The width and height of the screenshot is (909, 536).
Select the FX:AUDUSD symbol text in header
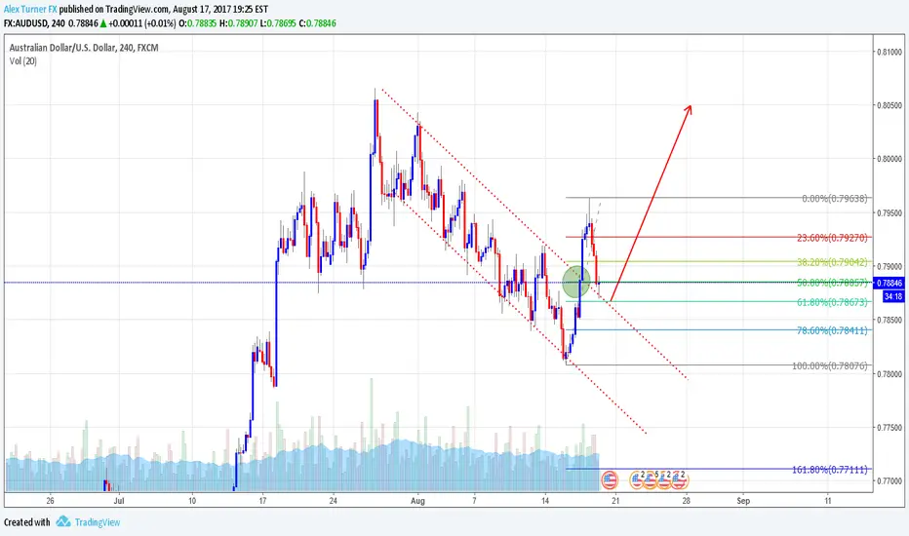pyautogui.click(x=26, y=23)
